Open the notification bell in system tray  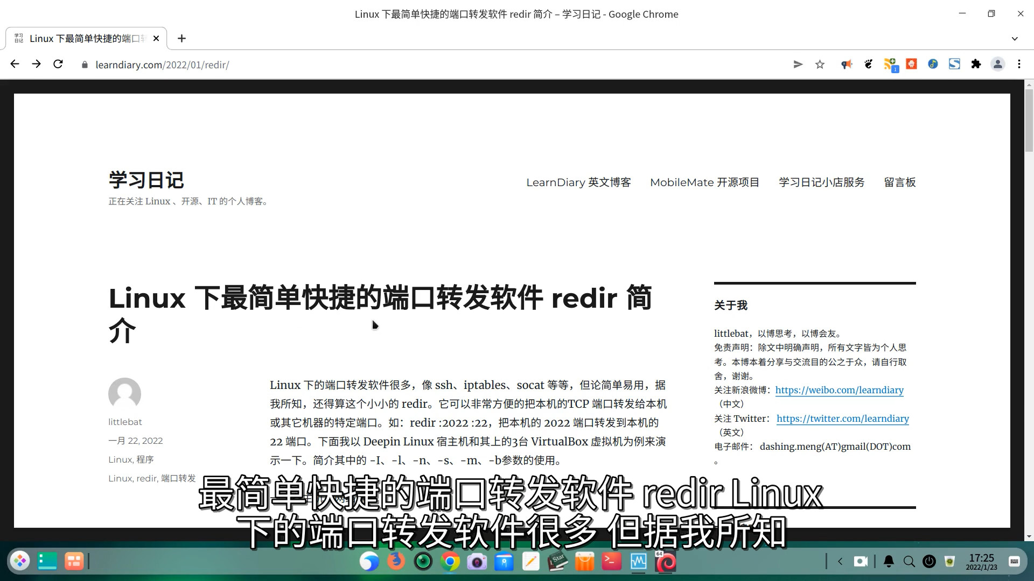(x=888, y=561)
